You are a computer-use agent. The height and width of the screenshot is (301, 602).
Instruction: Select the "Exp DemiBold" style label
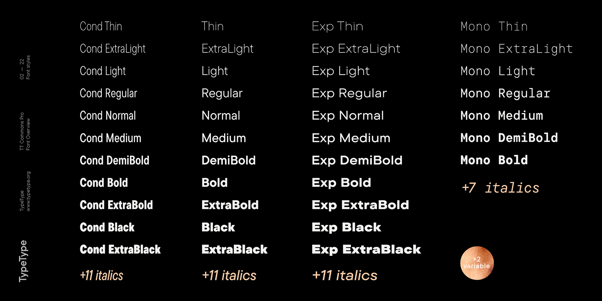coord(357,161)
